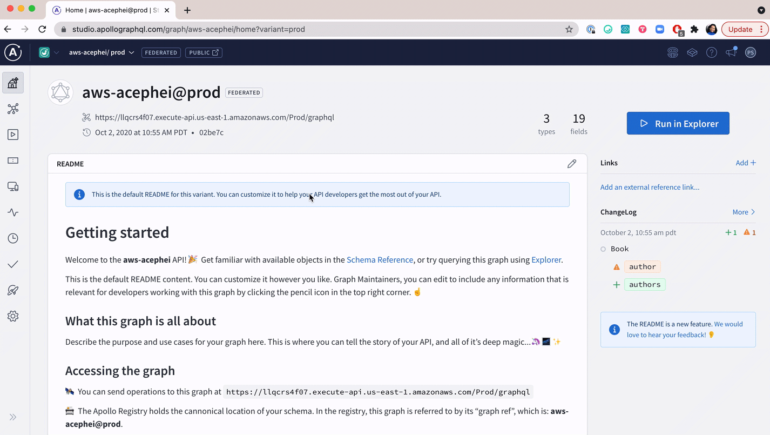Open the graduation cap learning icon
770x435 pixels.
coord(692,52)
